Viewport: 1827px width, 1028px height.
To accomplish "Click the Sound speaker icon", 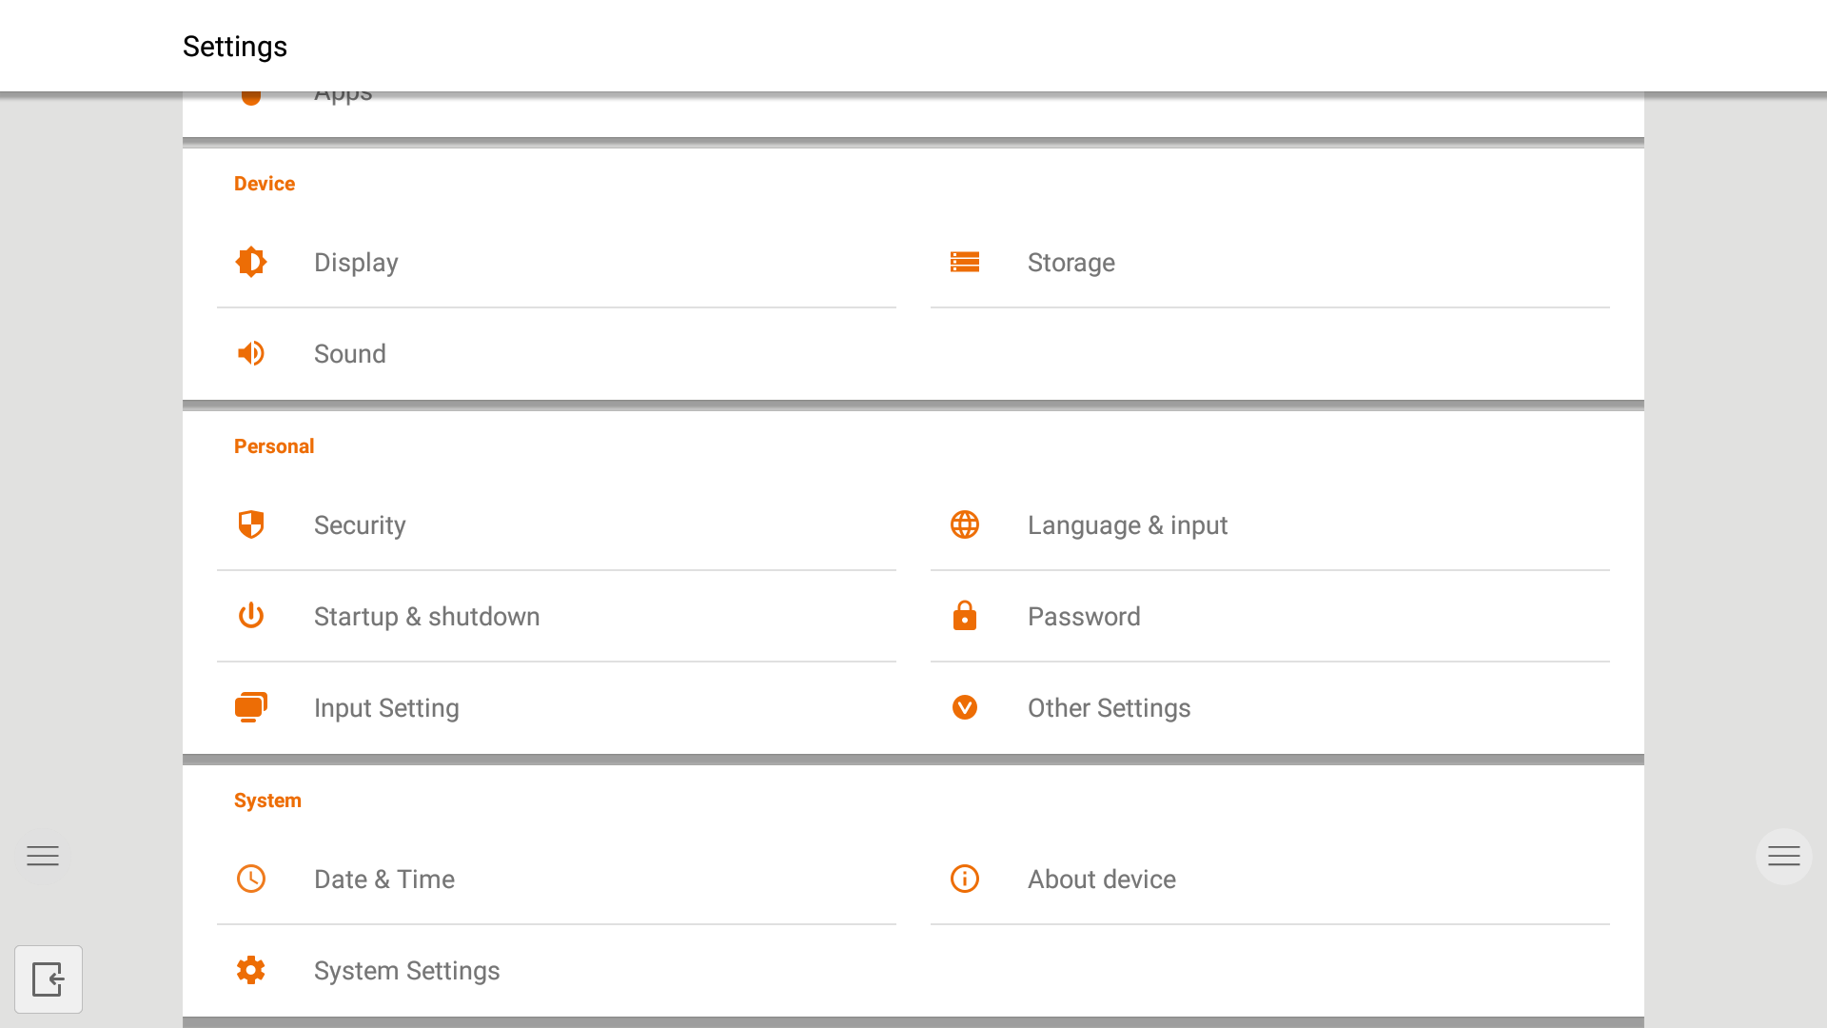I will [x=251, y=353].
